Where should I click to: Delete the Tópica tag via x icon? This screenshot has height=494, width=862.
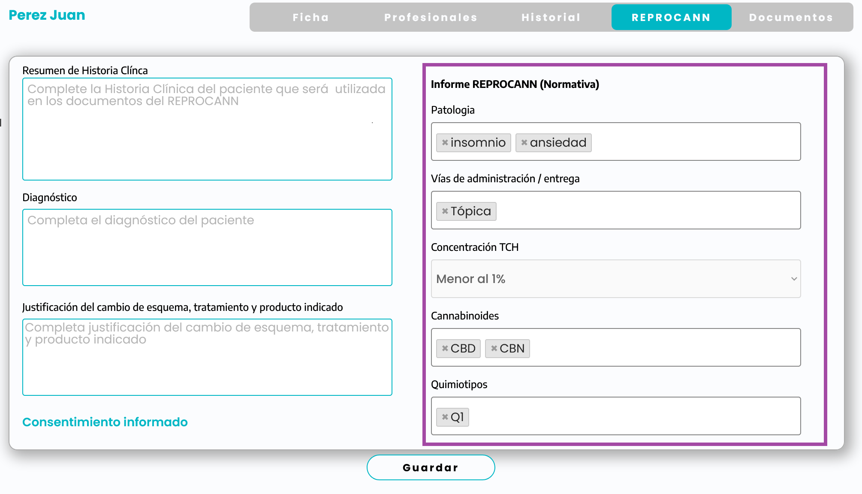click(x=445, y=211)
